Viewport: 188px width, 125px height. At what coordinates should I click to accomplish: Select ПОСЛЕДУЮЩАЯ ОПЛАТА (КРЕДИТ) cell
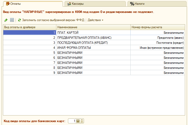93,43
